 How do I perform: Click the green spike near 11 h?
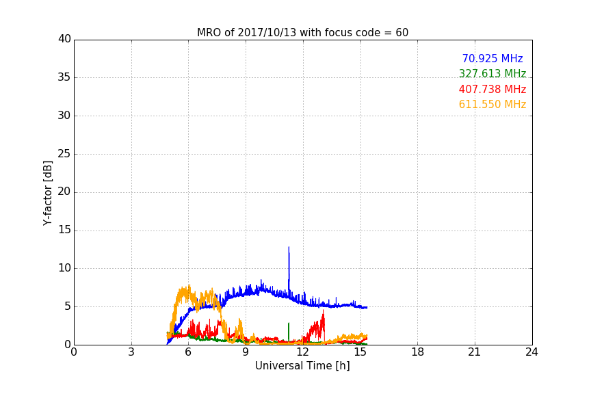[289, 324]
